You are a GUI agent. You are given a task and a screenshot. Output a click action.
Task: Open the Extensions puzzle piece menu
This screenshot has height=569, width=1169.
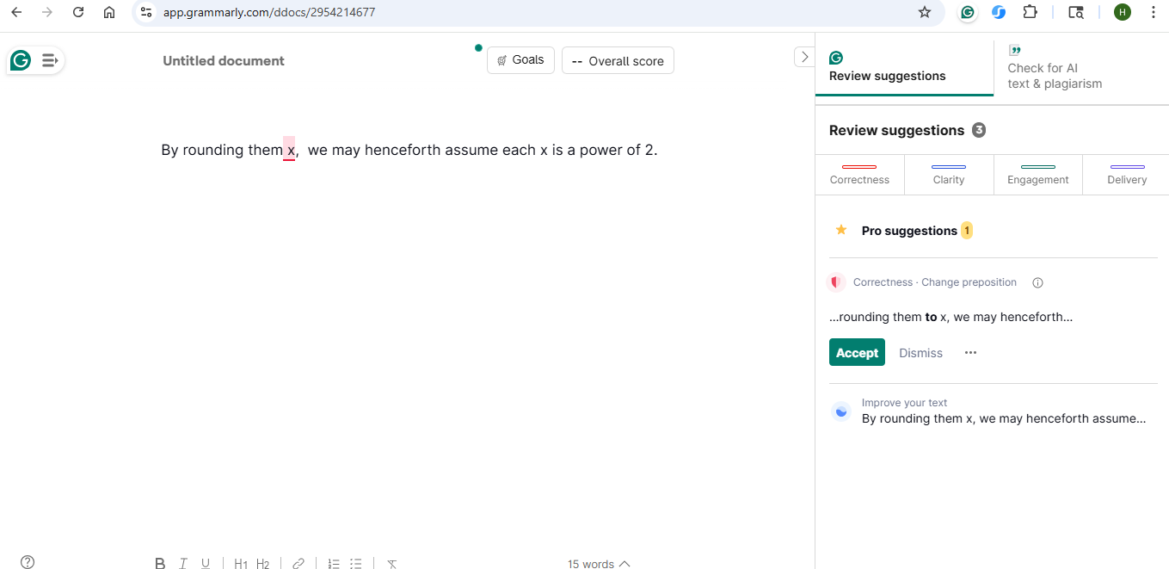(x=1030, y=12)
